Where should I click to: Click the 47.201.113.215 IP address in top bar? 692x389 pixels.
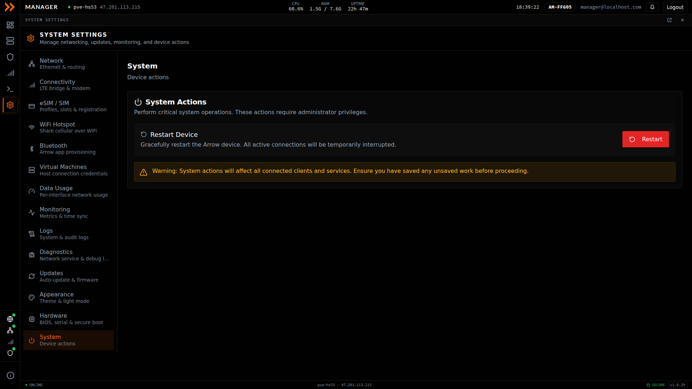tap(120, 7)
